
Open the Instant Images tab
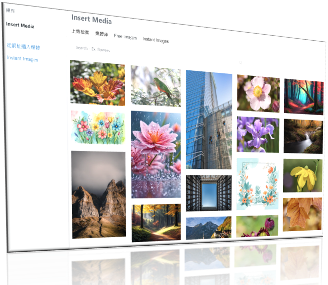155,40
